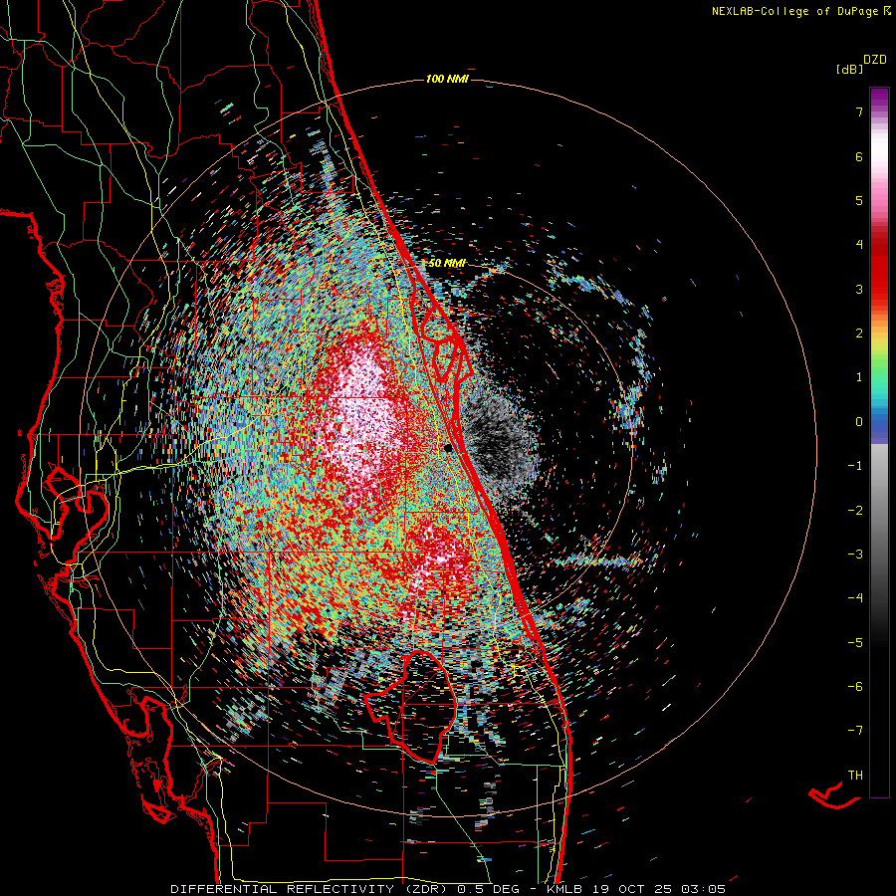Click the 5 value on the dB scale
The width and height of the screenshot is (896, 896).
point(859,200)
